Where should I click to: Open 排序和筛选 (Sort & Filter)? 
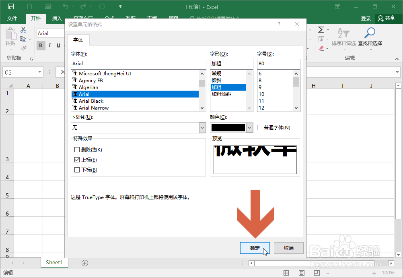coord(345,37)
